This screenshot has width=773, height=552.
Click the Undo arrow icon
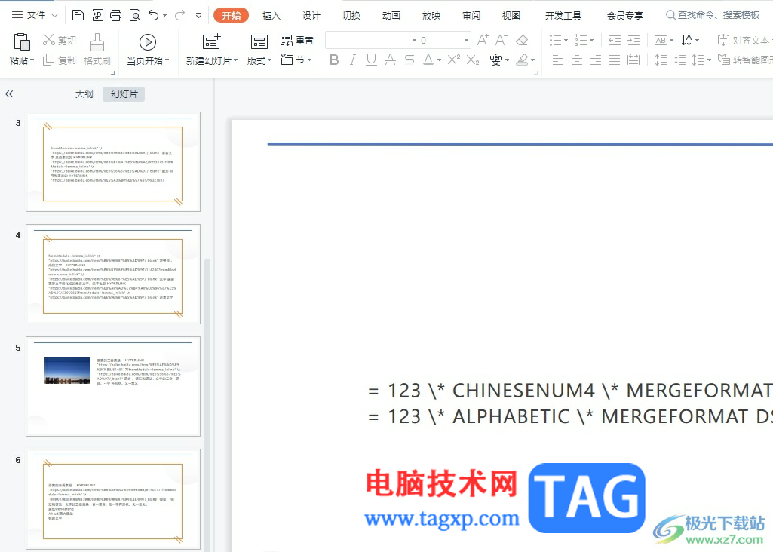[x=154, y=15]
